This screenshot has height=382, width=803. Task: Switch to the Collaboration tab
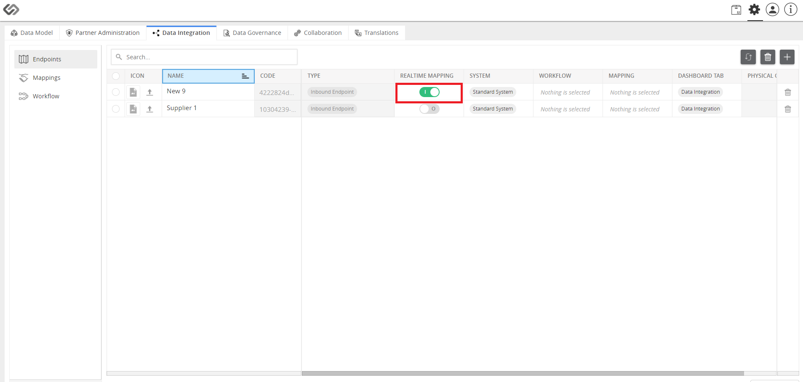(x=318, y=33)
